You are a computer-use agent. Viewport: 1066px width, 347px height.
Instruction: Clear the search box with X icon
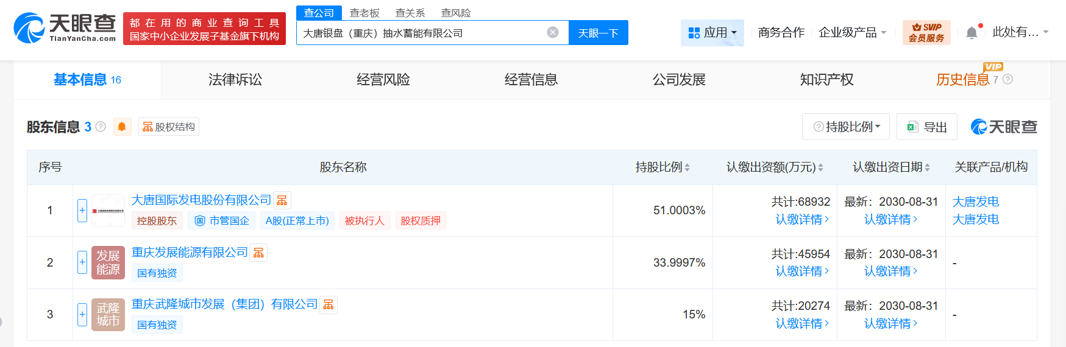pos(553,33)
